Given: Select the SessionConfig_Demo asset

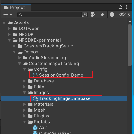Looking at the screenshot, I should pyautogui.click(x=61, y=75).
